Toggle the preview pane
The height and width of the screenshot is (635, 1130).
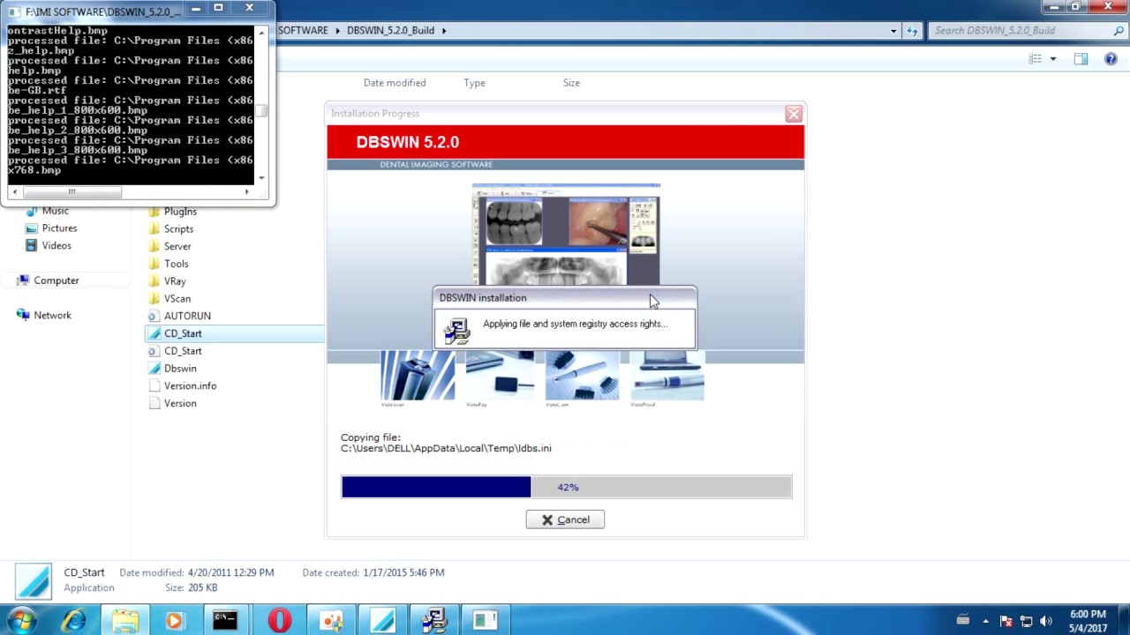pyautogui.click(x=1081, y=59)
